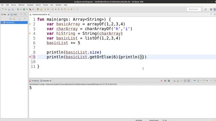Image resolution: width=216 pixels, height=121 pixels.
Task: Click the Open Task toolbar icon
Action: 41,9
